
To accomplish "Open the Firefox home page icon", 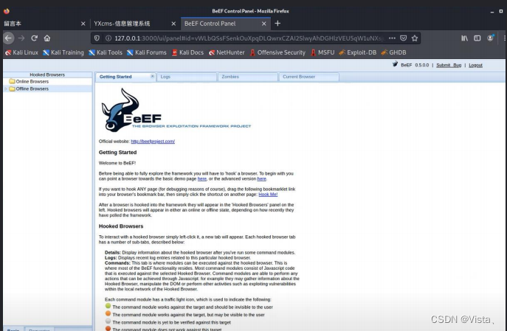I will point(47,38).
